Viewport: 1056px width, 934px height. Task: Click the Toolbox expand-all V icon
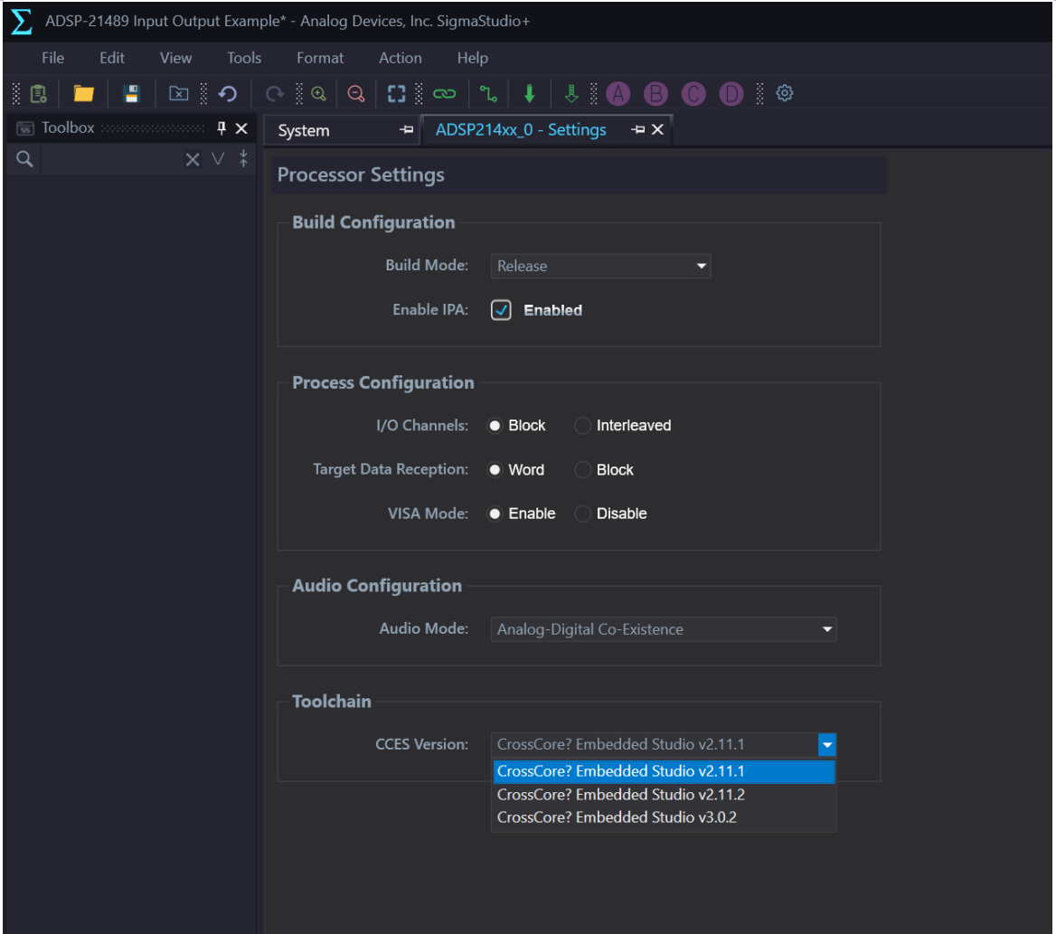coord(218,159)
